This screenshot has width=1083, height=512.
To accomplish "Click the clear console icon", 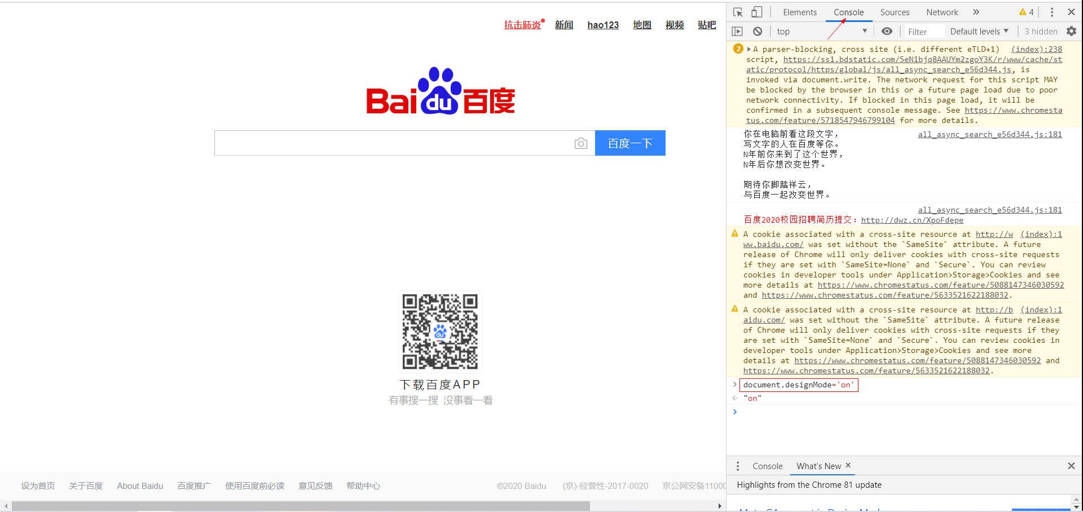I will click(x=758, y=31).
